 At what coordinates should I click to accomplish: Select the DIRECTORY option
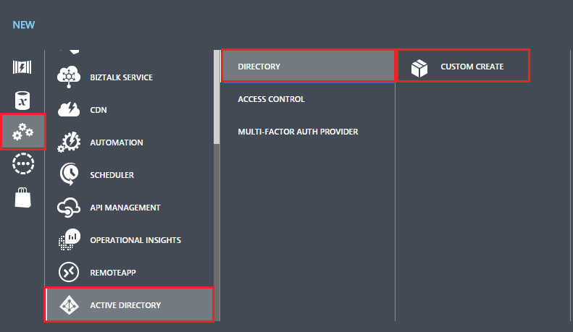pyautogui.click(x=308, y=66)
